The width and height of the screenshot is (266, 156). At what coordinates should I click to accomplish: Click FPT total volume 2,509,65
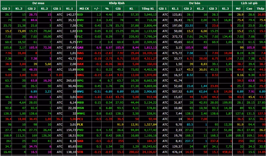(x=150, y=42)
